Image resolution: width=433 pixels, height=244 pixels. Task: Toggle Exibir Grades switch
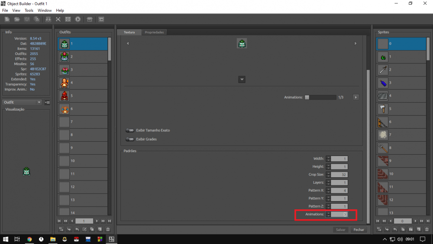coord(130,139)
